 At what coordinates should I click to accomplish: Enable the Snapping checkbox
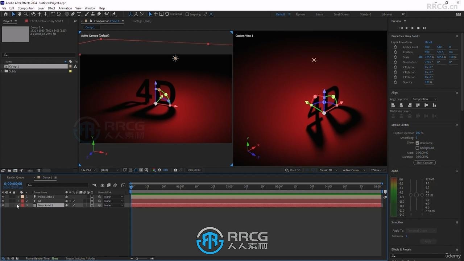click(187, 14)
